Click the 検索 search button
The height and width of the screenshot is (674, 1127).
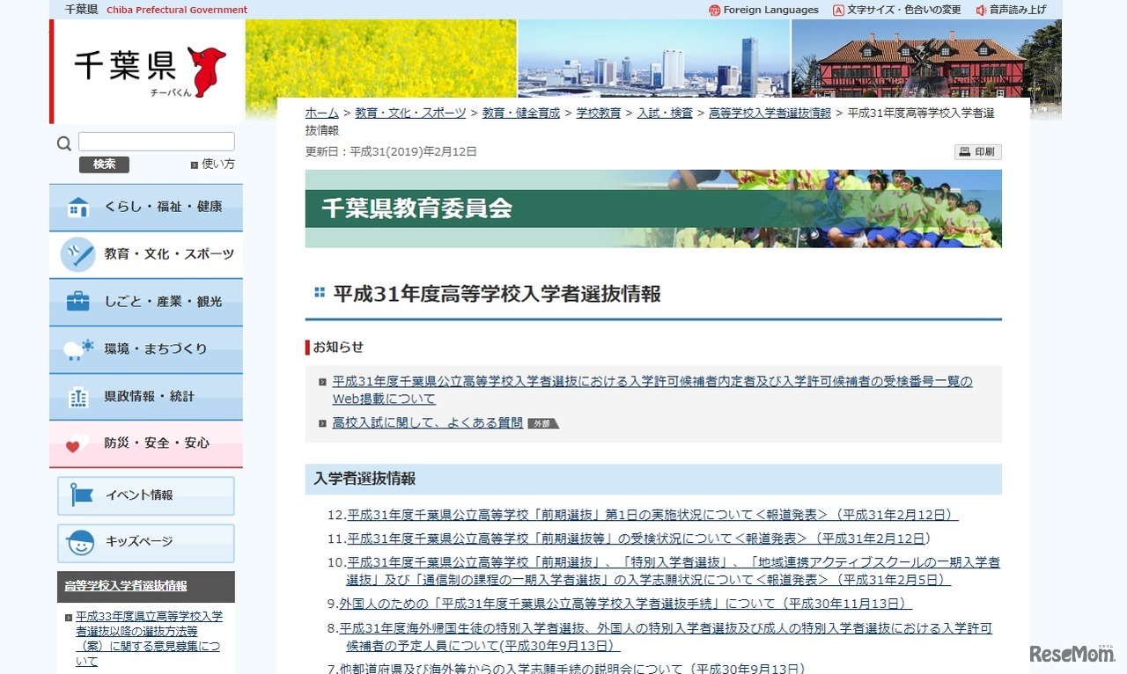[103, 164]
